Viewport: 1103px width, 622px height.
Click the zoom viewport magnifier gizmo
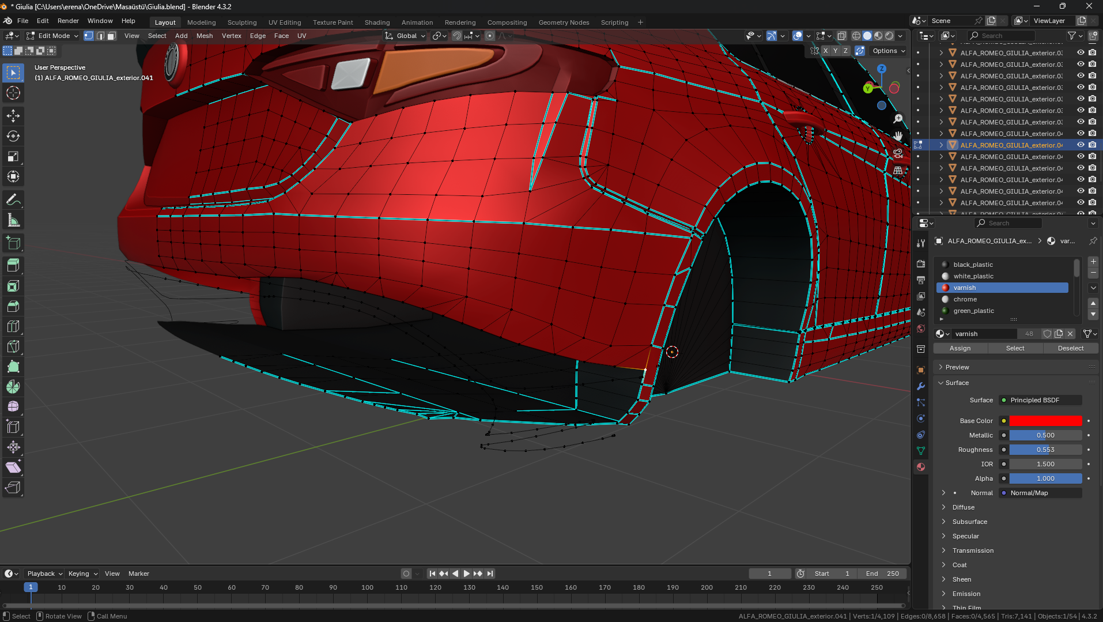898,119
